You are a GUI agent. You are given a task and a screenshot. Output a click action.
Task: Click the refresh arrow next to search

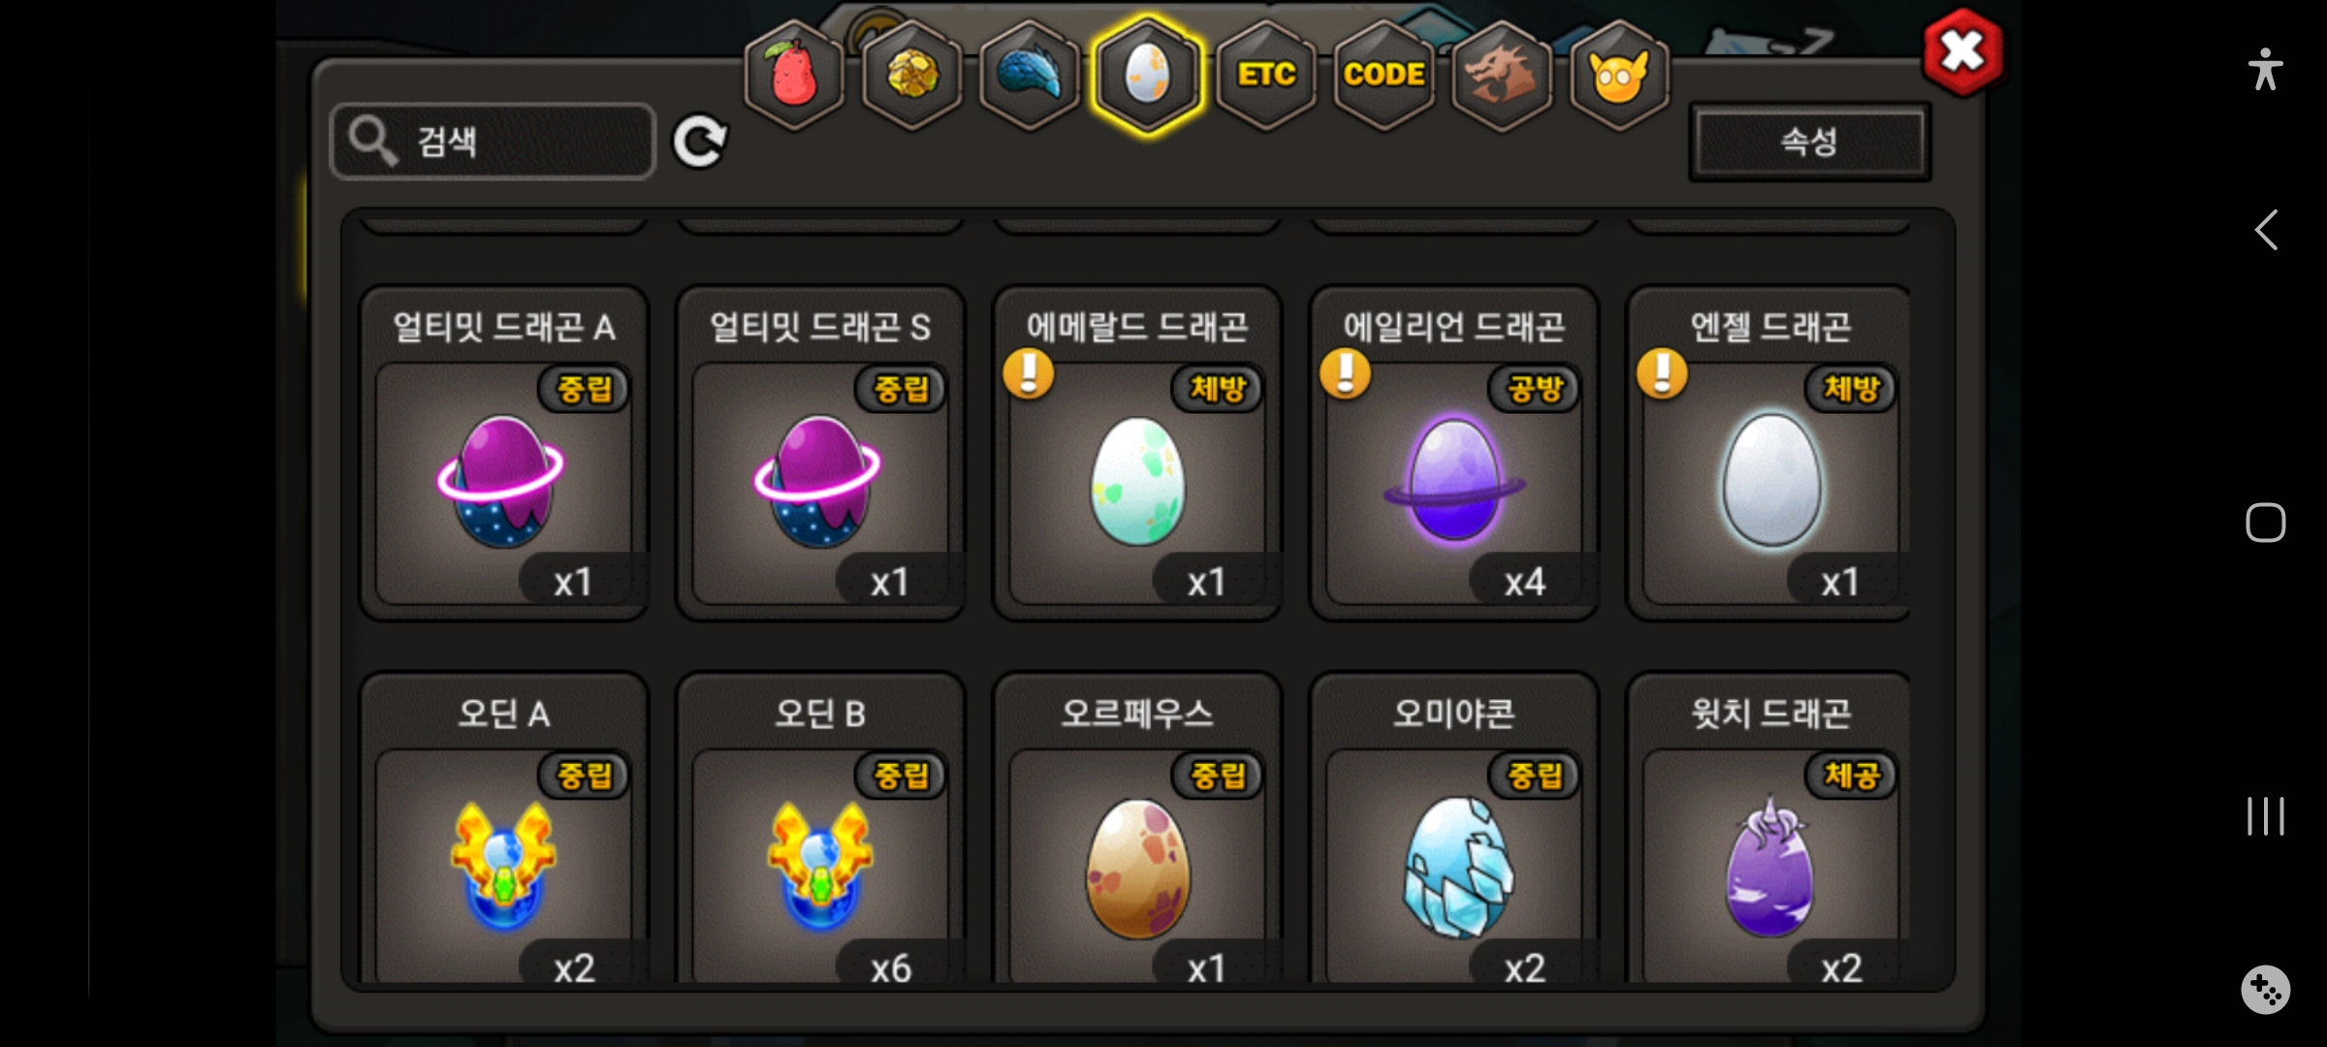tap(700, 143)
